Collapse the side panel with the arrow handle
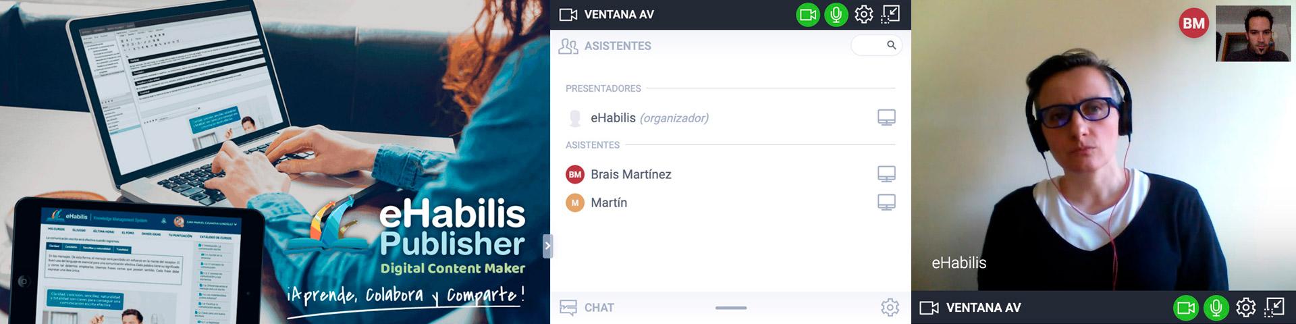Screen dimensions: 1296x324 (547, 246)
